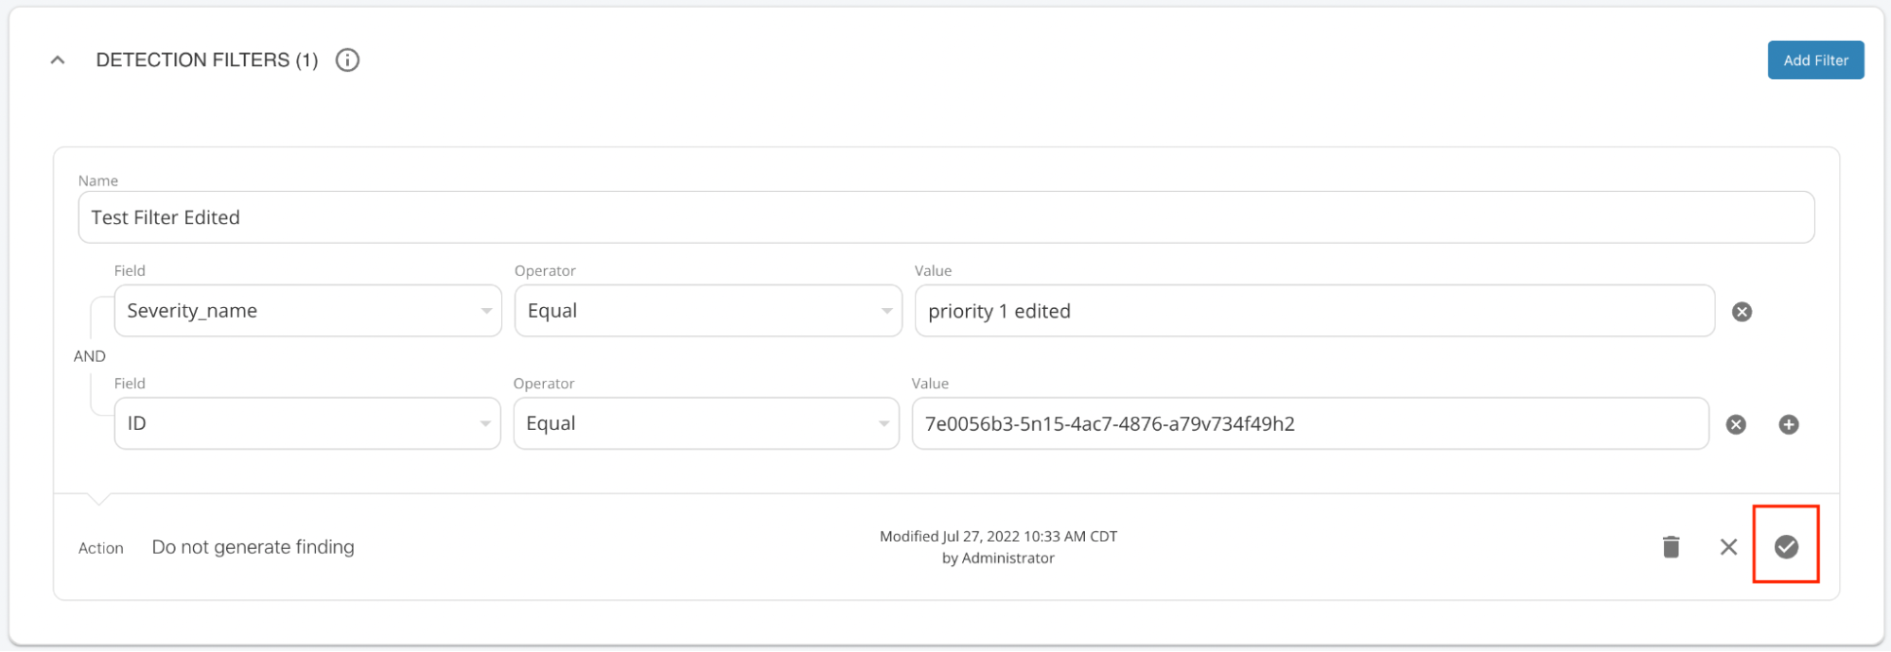Save the filter with checkmark icon
1891x652 pixels.
[x=1786, y=547]
